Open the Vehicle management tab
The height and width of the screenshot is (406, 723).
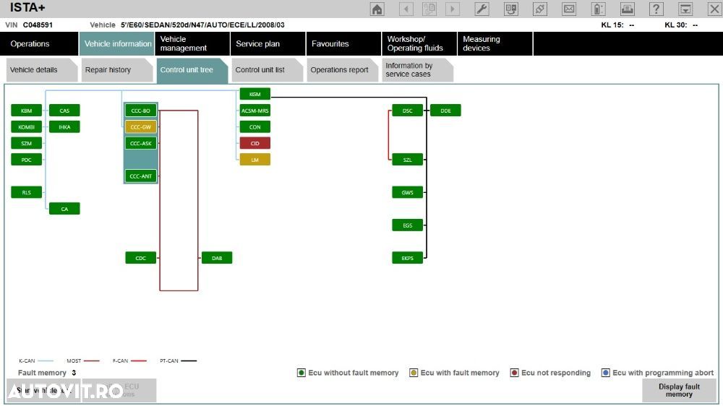tap(192, 44)
